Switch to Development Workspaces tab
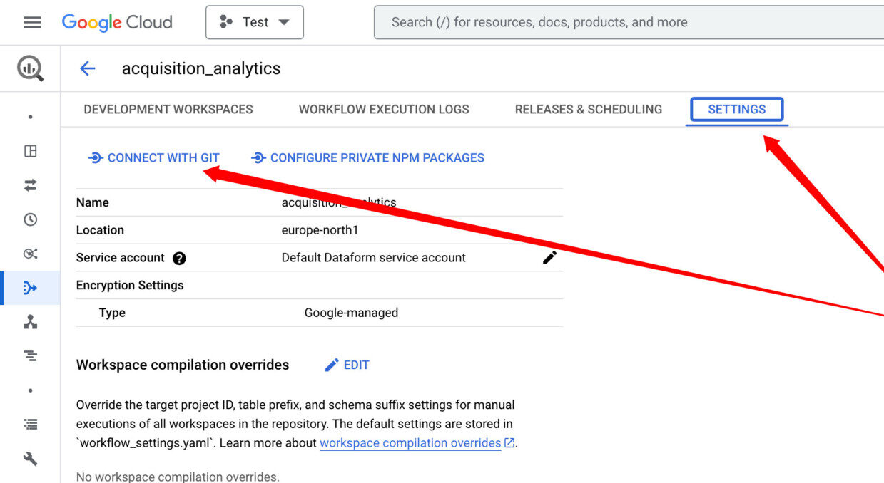The width and height of the screenshot is (884, 483). pos(168,110)
